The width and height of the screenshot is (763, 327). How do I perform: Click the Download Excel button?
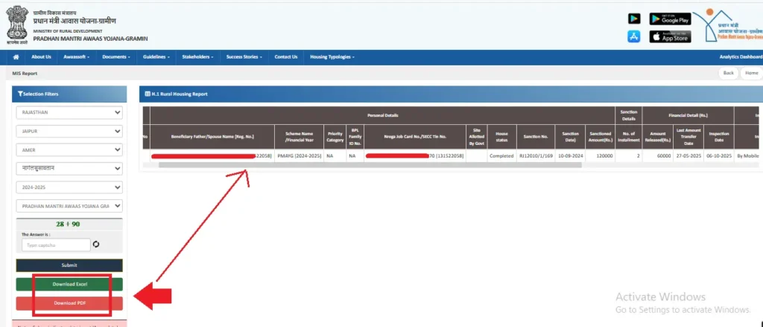69,285
